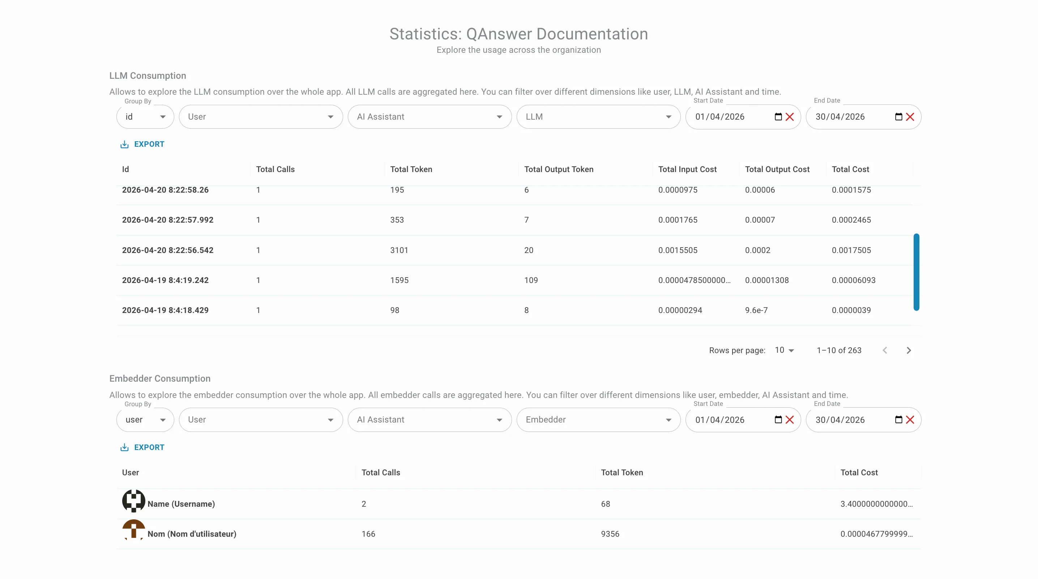Sort by Total Output Token header

[x=559, y=170]
